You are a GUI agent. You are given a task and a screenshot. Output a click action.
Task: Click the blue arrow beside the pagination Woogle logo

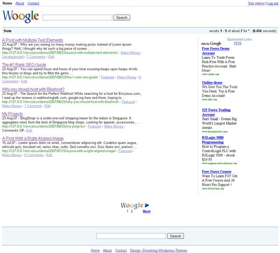[x=147, y=205]
